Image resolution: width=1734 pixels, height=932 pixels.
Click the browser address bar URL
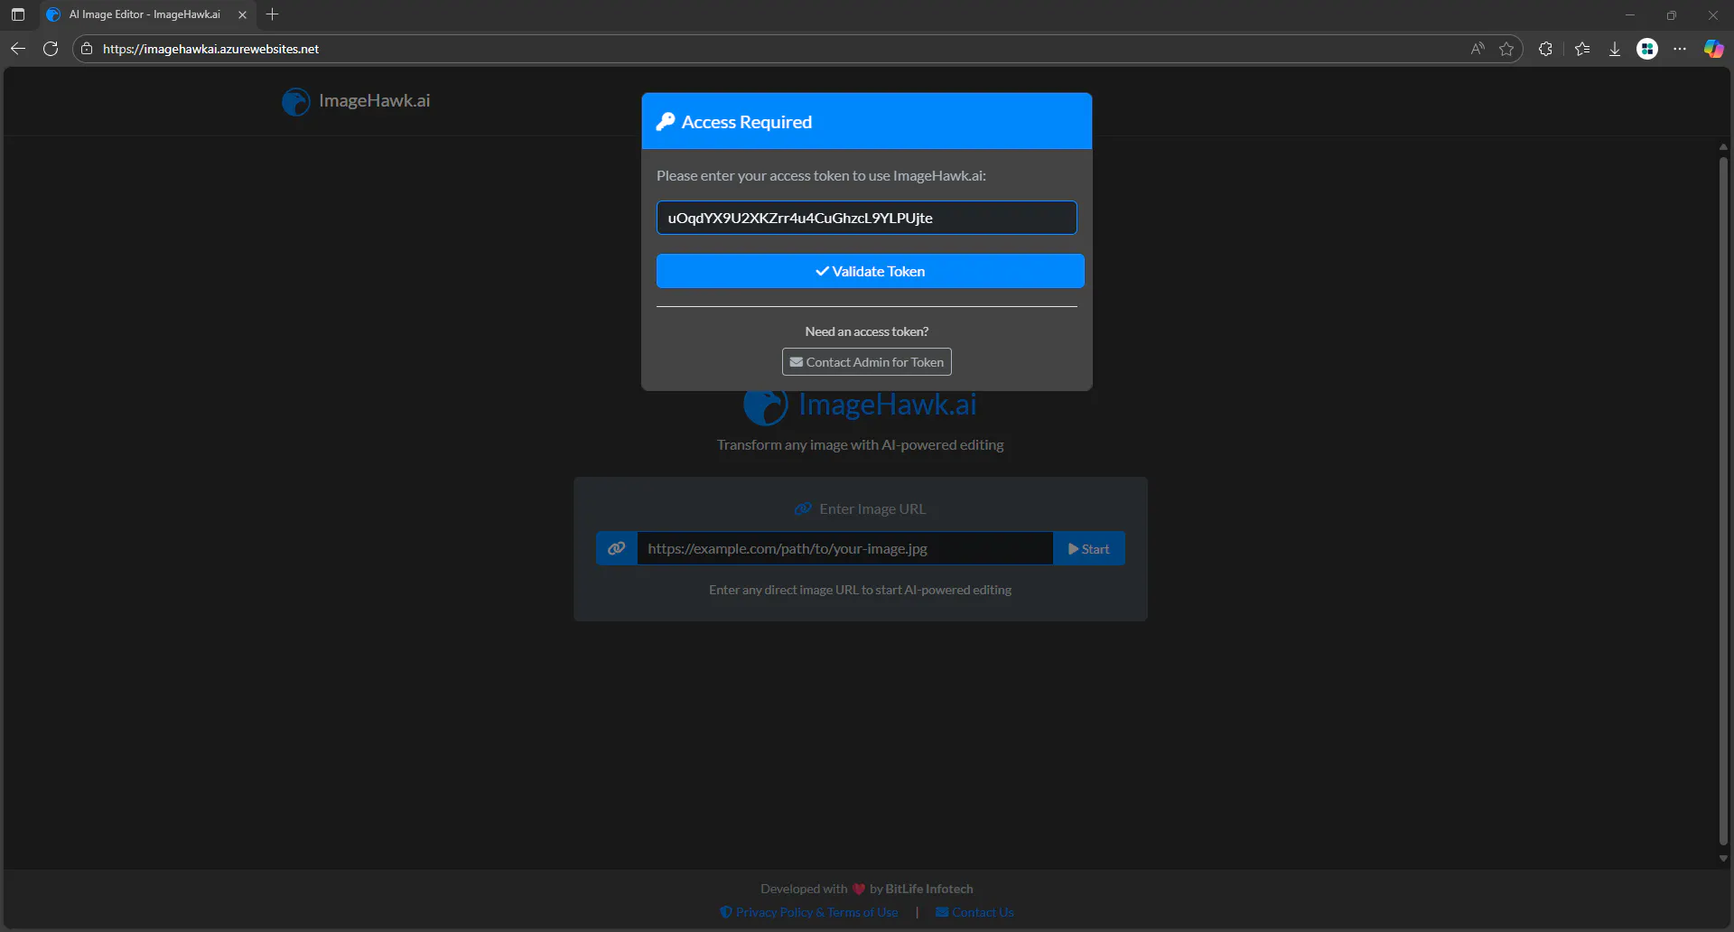pyautogui.click(x=210, y=49)
